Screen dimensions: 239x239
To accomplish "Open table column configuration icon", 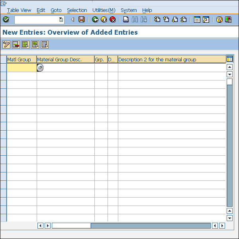I will pos(229,59).
